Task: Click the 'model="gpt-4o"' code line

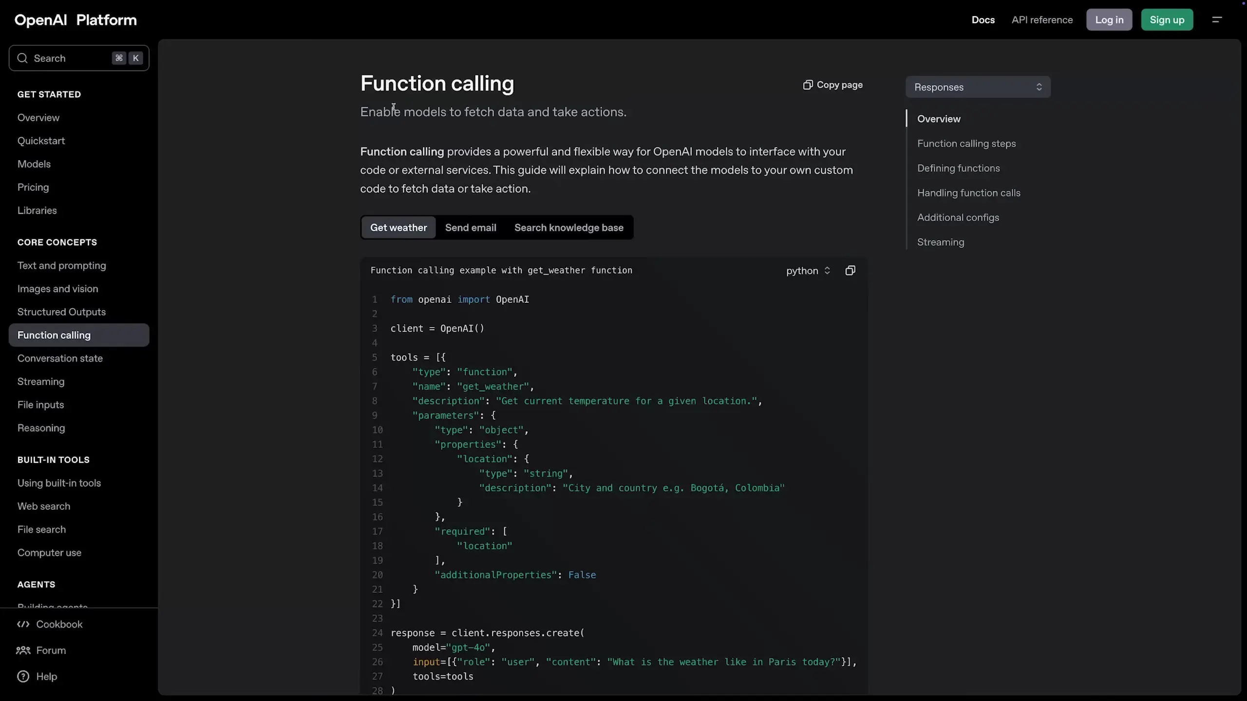Action: 453,647
